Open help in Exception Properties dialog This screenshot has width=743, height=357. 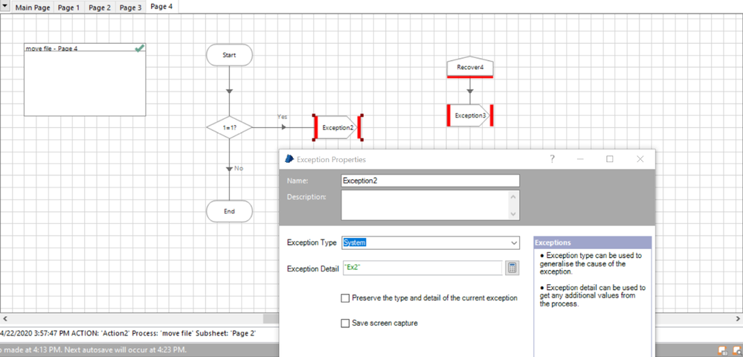click(x=552, y=159)
